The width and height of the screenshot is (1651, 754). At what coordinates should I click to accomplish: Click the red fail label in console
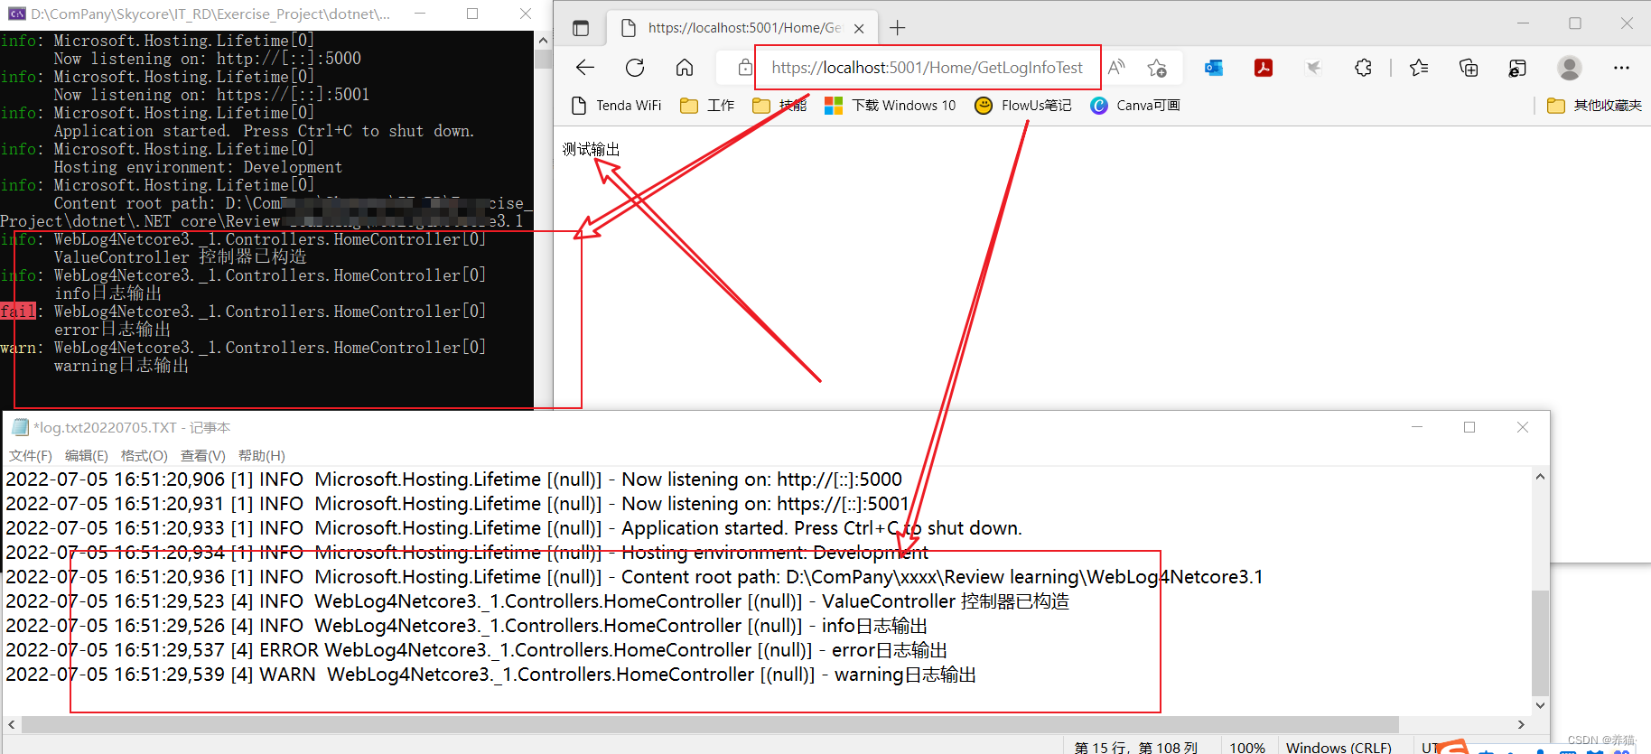tap(18, 312)
